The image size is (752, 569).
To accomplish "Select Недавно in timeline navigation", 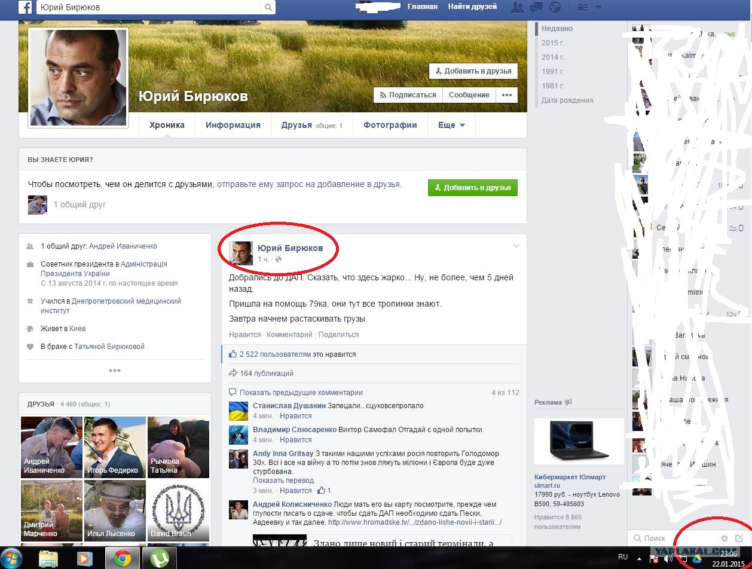I will [557, 29].
